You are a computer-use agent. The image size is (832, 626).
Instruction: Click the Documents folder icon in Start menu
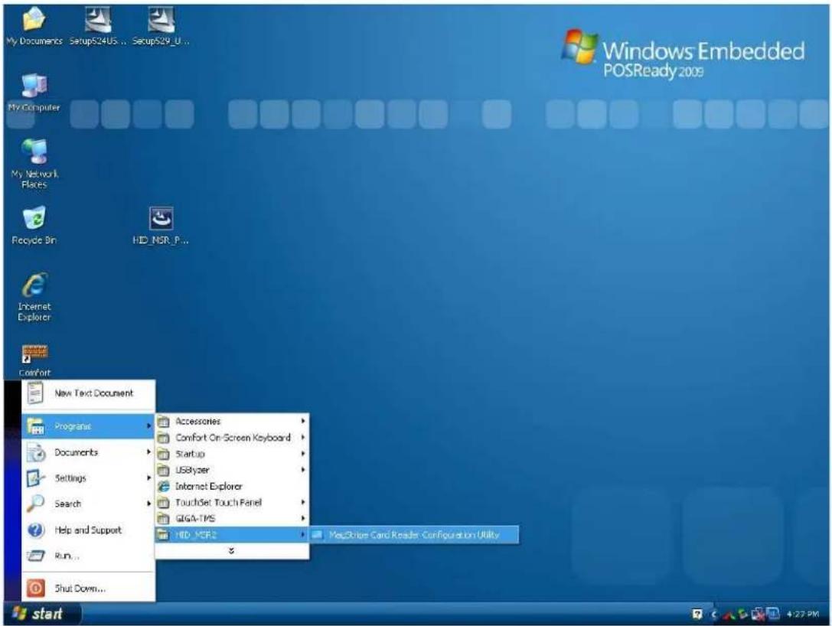[36, 452]
